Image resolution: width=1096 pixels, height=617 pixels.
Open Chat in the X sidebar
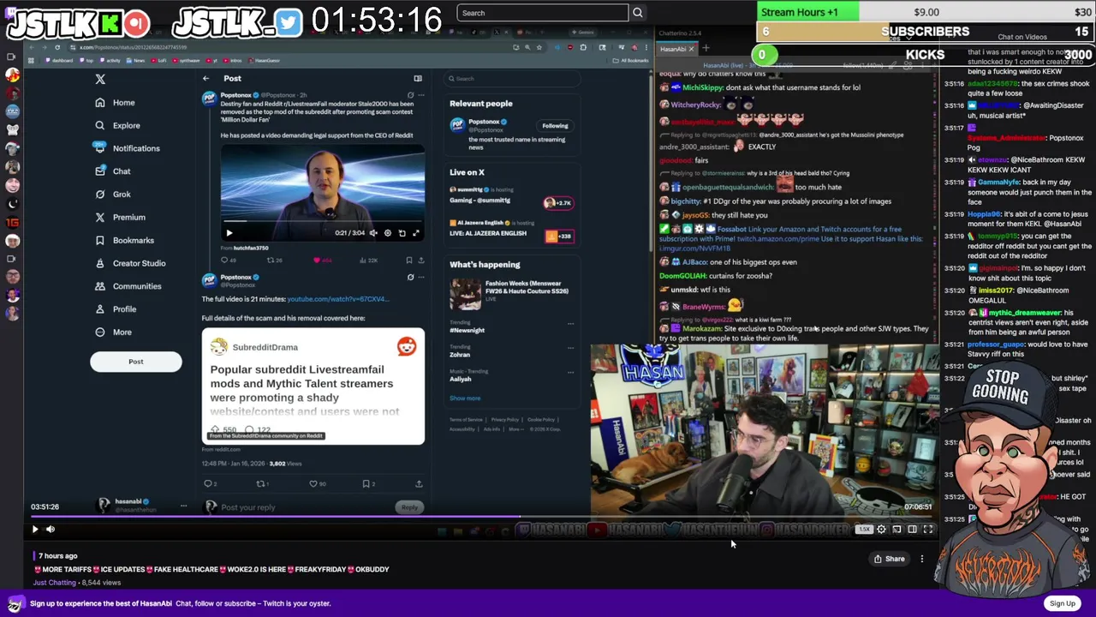tap(113, 171)
